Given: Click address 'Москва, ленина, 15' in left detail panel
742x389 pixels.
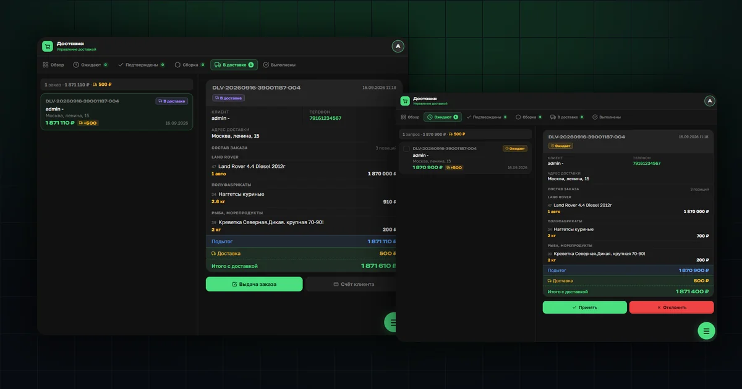Looking at the screenshot, I should (236, 136).
